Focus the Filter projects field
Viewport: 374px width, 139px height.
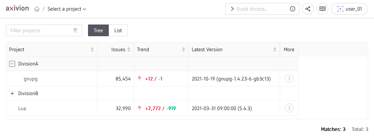tap(44, 30)
